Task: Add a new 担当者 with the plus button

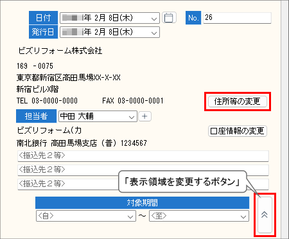Action: pyautogui.click(x=144, y=116)
